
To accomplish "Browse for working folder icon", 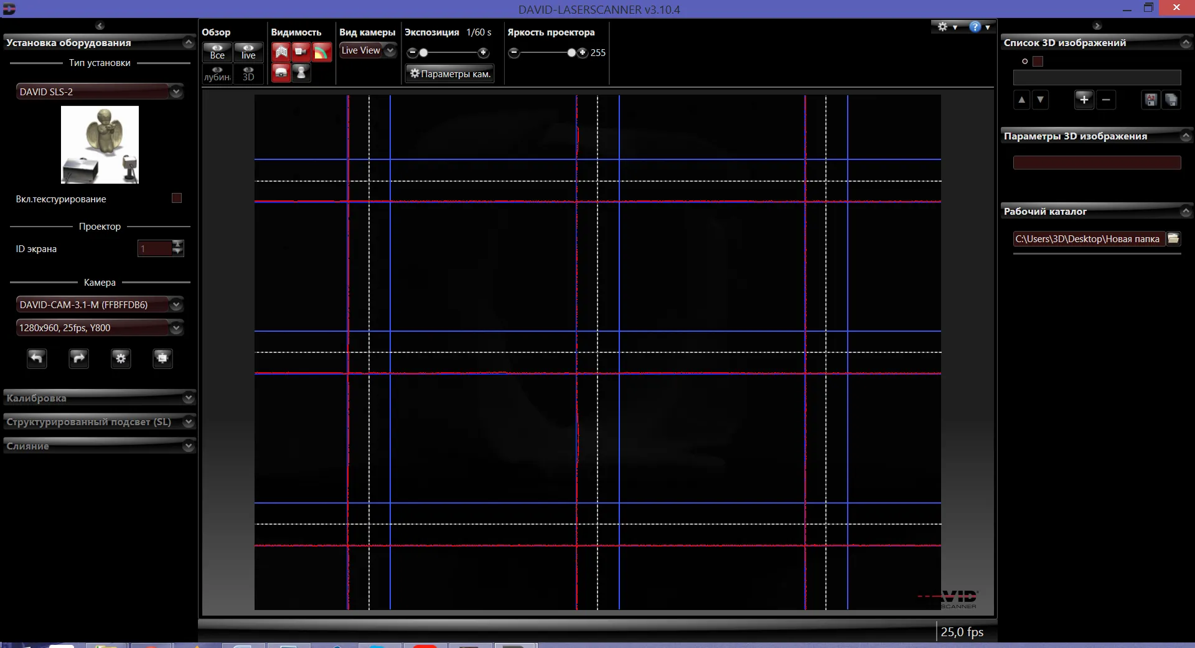I will [1173, 238].
